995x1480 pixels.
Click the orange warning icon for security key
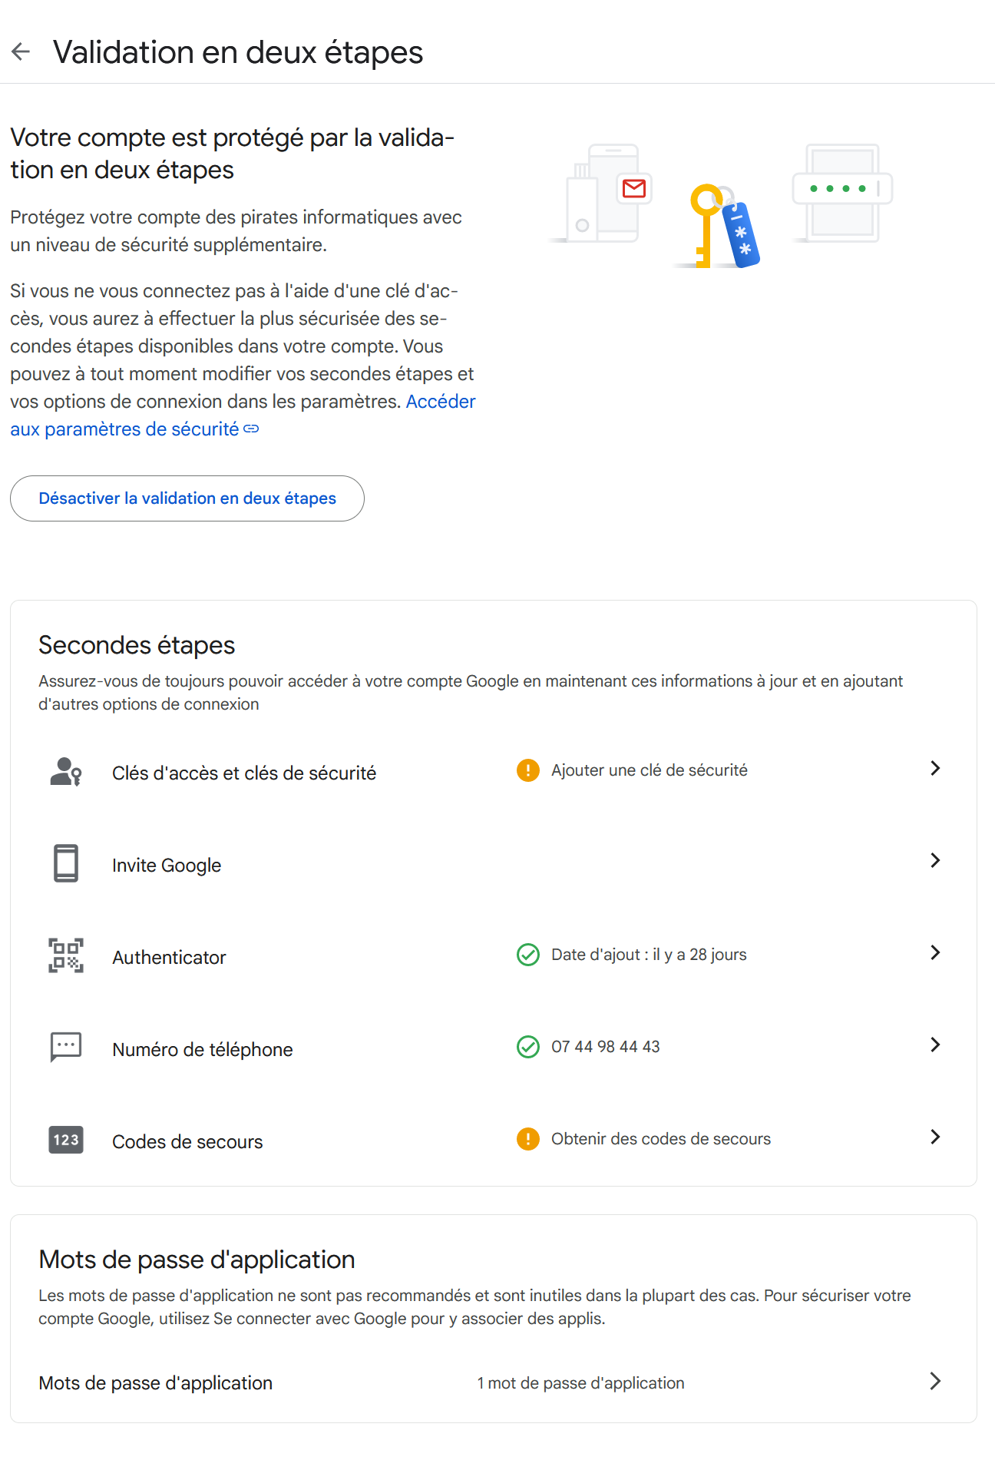coord(528,770)
